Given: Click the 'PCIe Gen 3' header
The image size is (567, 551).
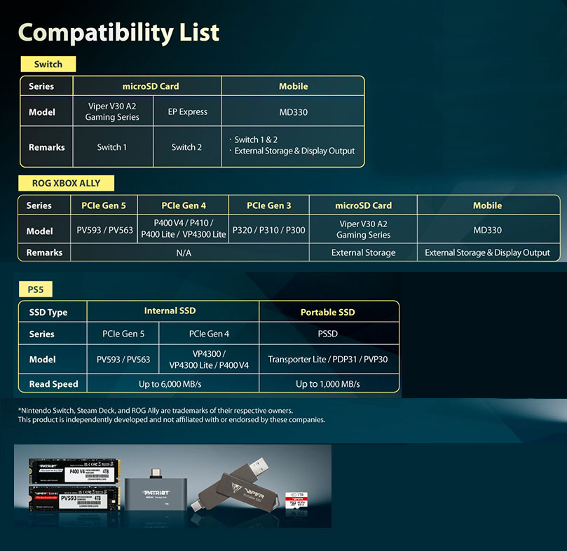Looking at the screenshot, I should pyautogui.click(x=268, y=205).
